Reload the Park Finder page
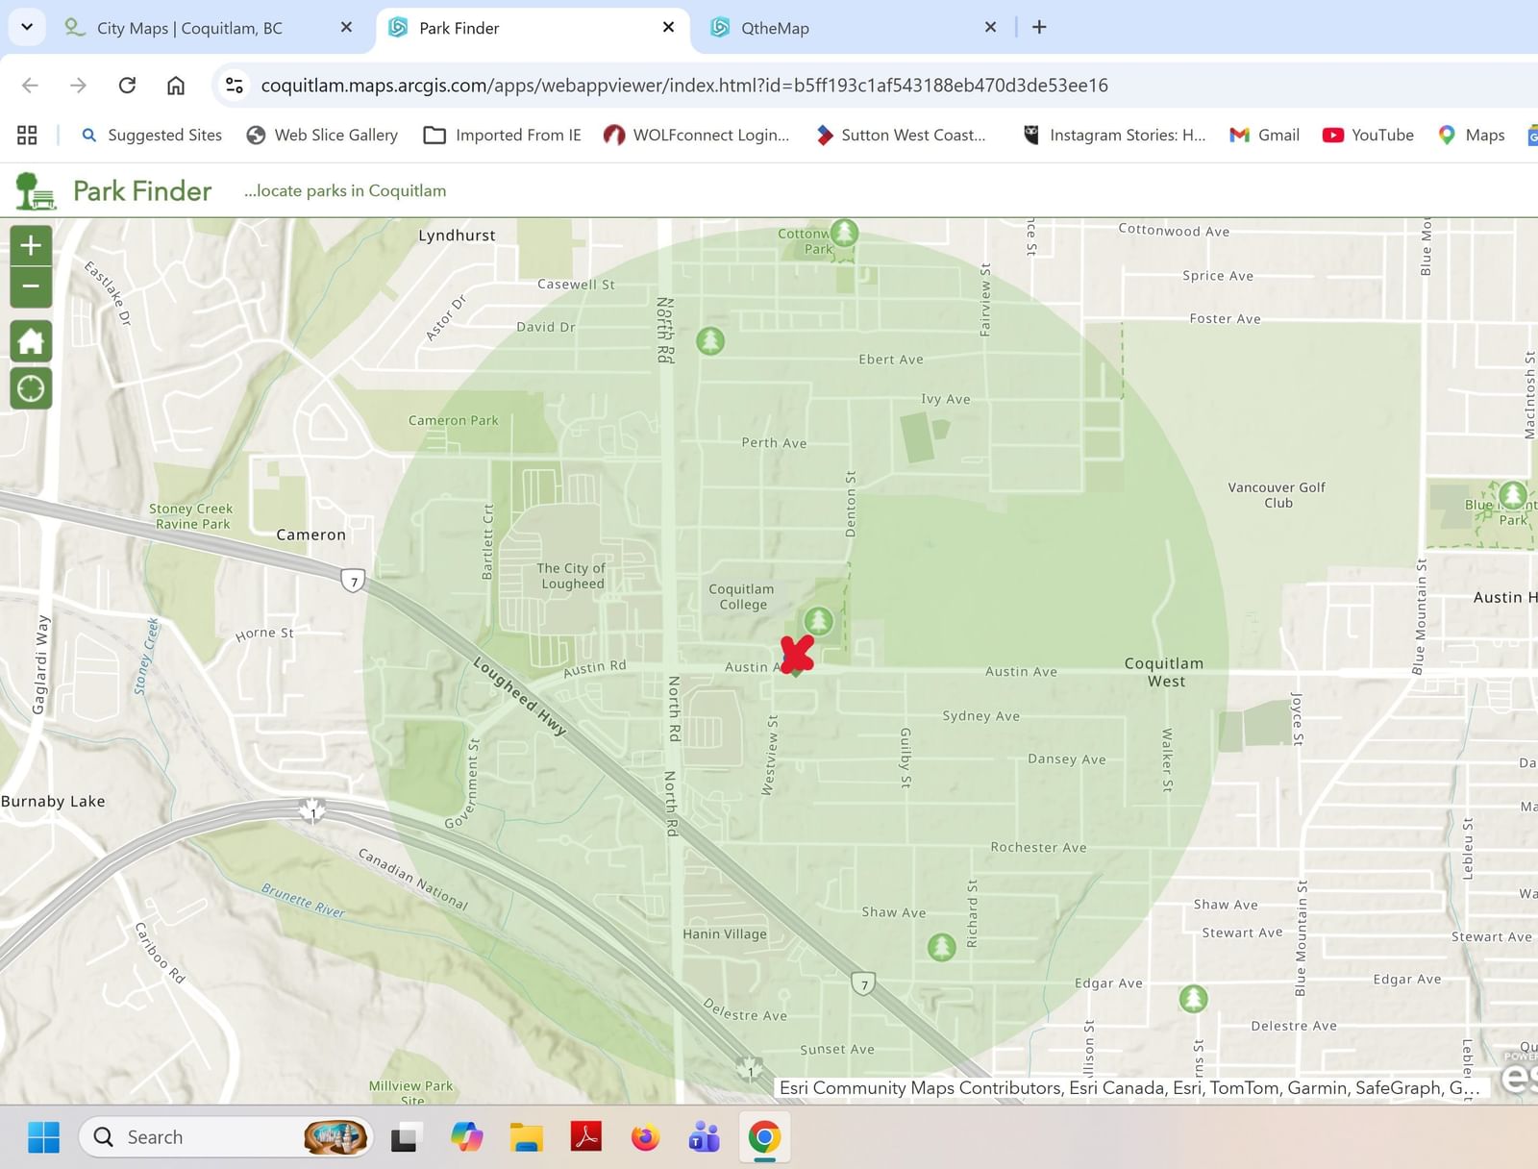This screenshot has width=1538, height=1169. tap(127, 86)
